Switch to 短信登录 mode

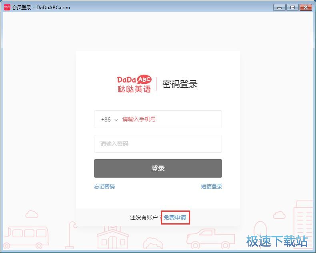point(212,186)
